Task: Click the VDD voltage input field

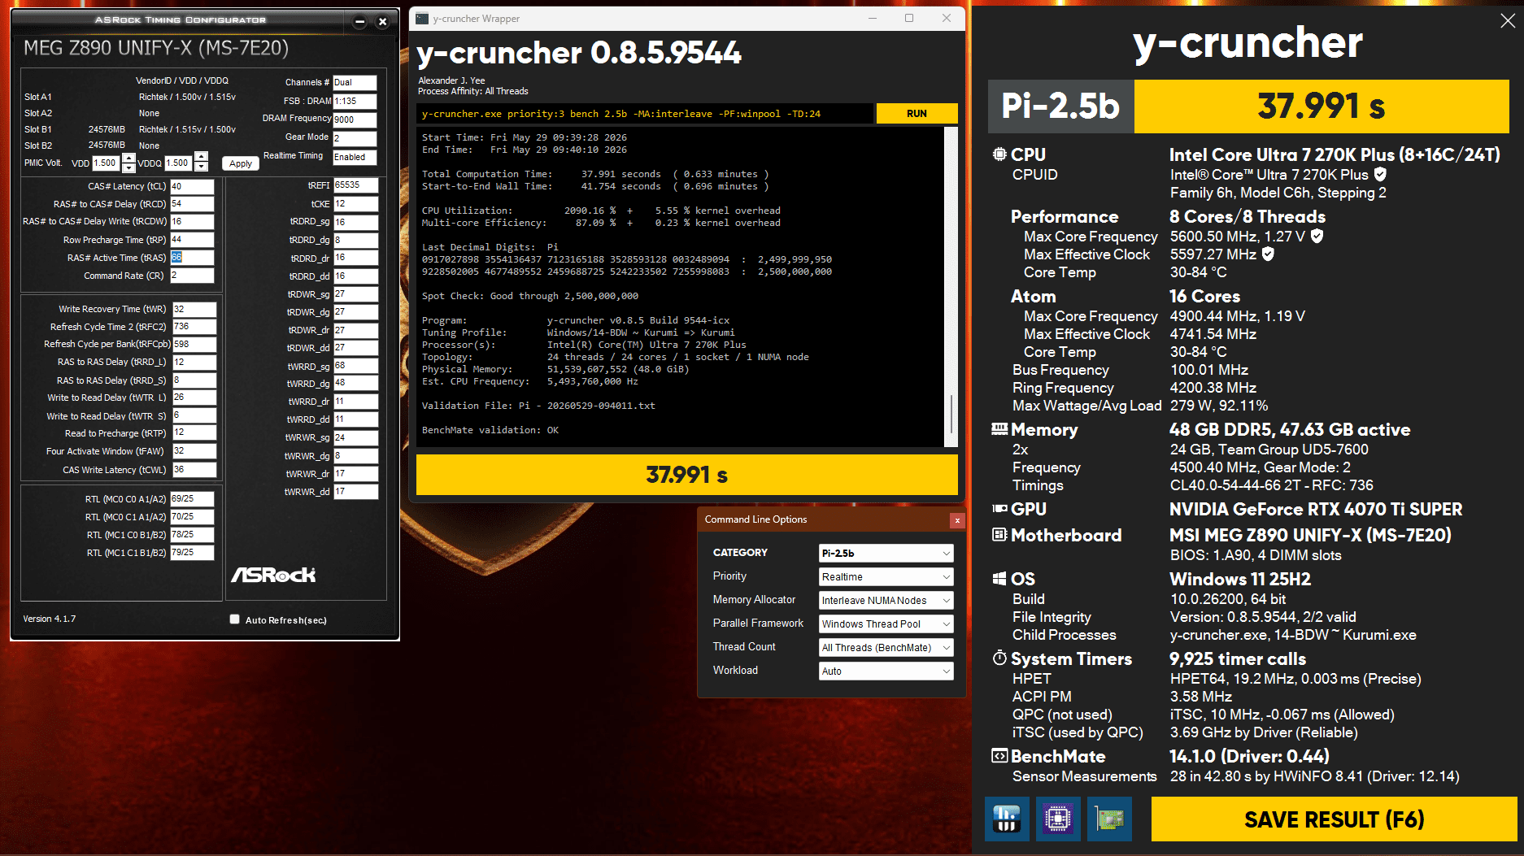Action: pos(106,163)
